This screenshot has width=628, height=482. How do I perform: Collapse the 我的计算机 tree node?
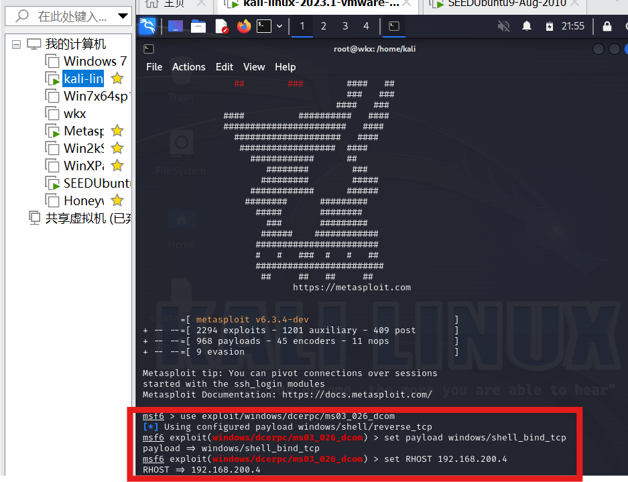[17, 44]
